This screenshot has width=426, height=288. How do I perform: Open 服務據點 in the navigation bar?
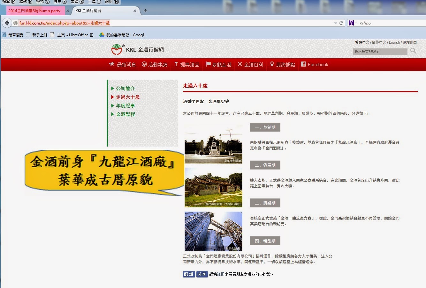(283, 64)
